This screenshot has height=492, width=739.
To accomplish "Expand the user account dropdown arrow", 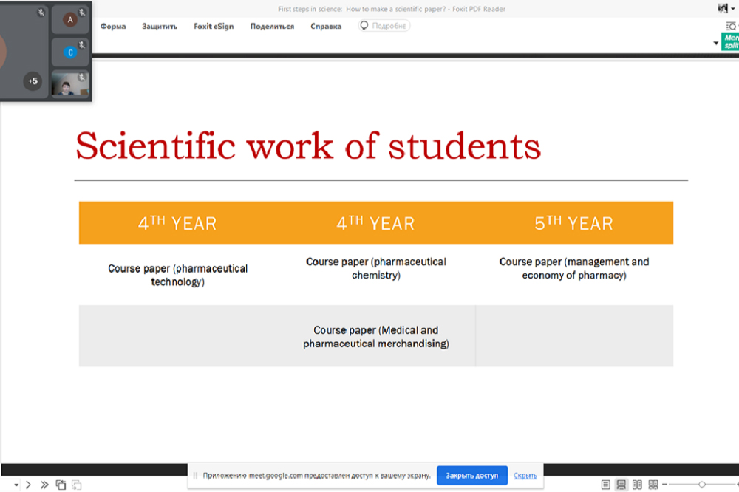I will pos(733,8).
